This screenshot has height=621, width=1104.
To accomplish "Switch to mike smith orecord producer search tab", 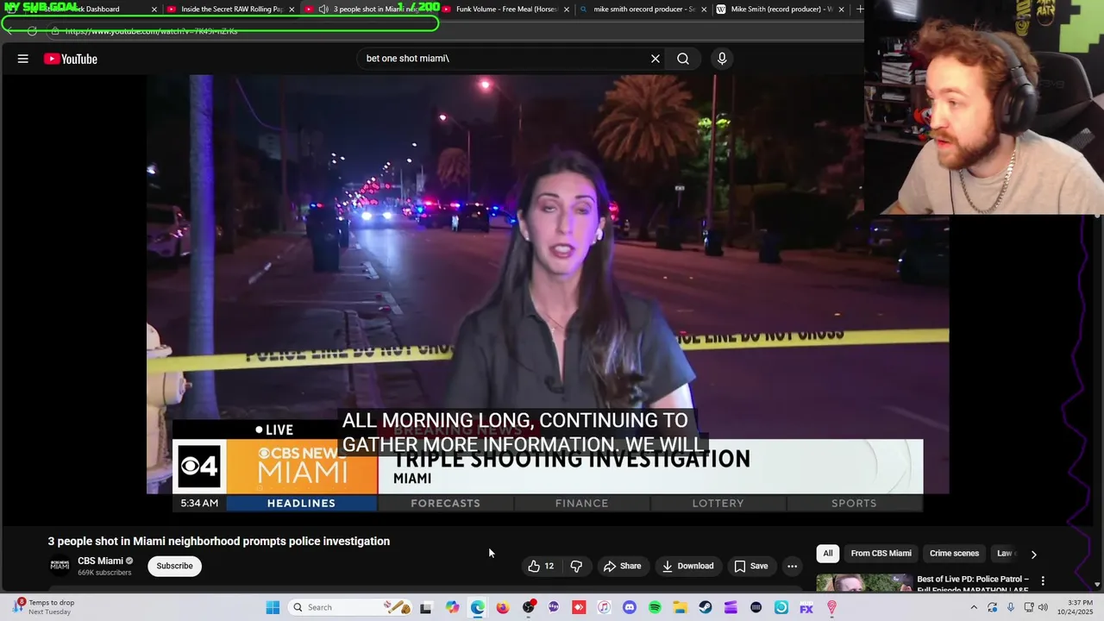I will point(643,9).
